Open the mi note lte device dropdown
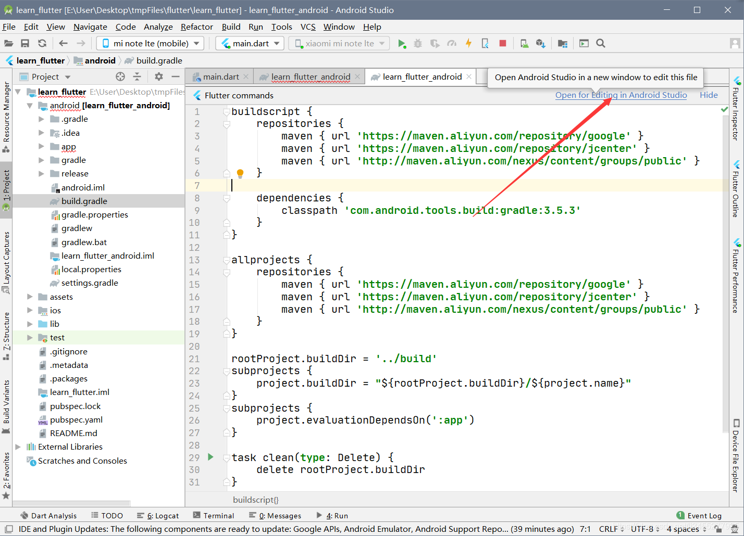Screen dimensions: 744x536 click(150, 44)
